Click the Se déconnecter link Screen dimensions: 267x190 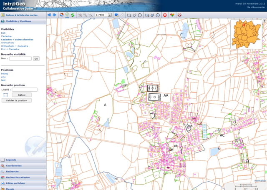(256, 7)
